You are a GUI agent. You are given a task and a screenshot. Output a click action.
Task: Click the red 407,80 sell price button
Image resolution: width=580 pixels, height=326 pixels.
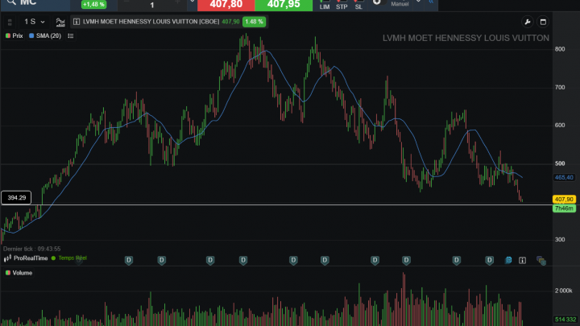(226, 5)
